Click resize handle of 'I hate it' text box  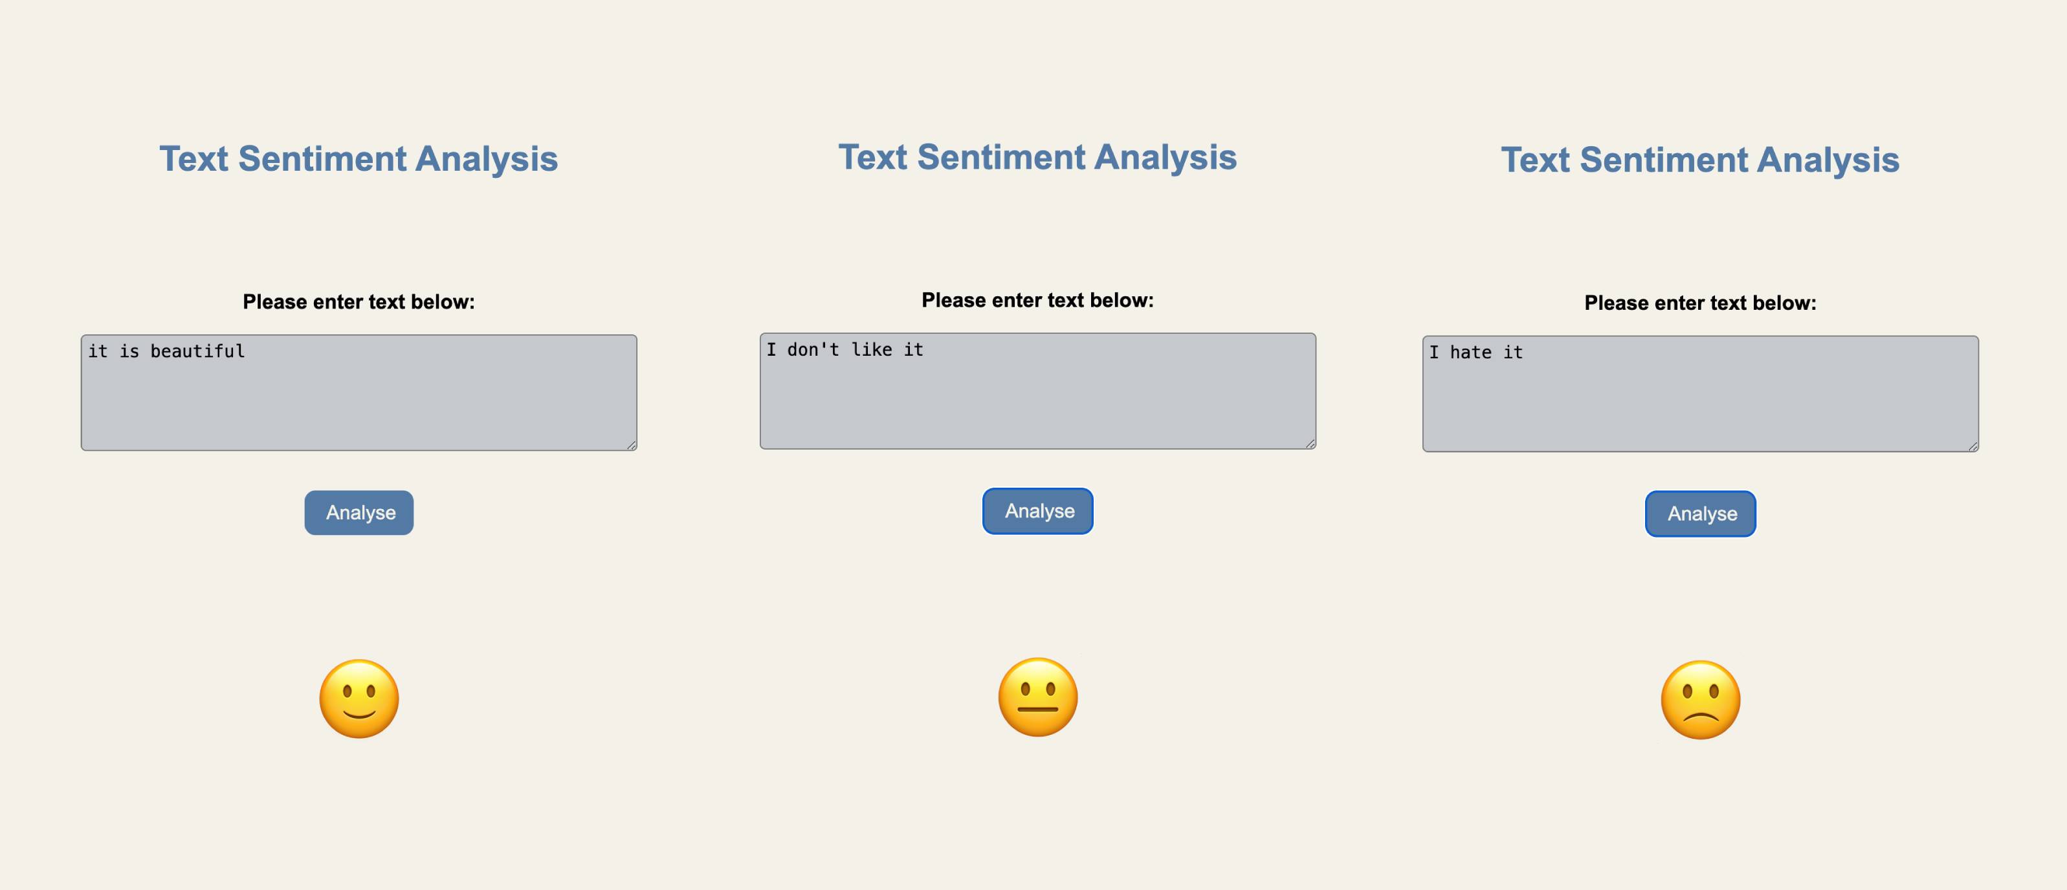point(1973,446)
